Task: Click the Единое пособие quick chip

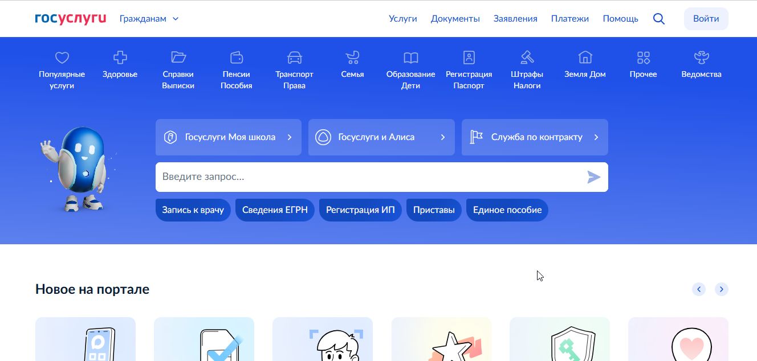Action: 507,210
